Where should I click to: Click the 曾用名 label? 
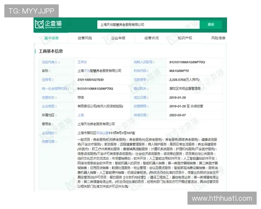47,124
